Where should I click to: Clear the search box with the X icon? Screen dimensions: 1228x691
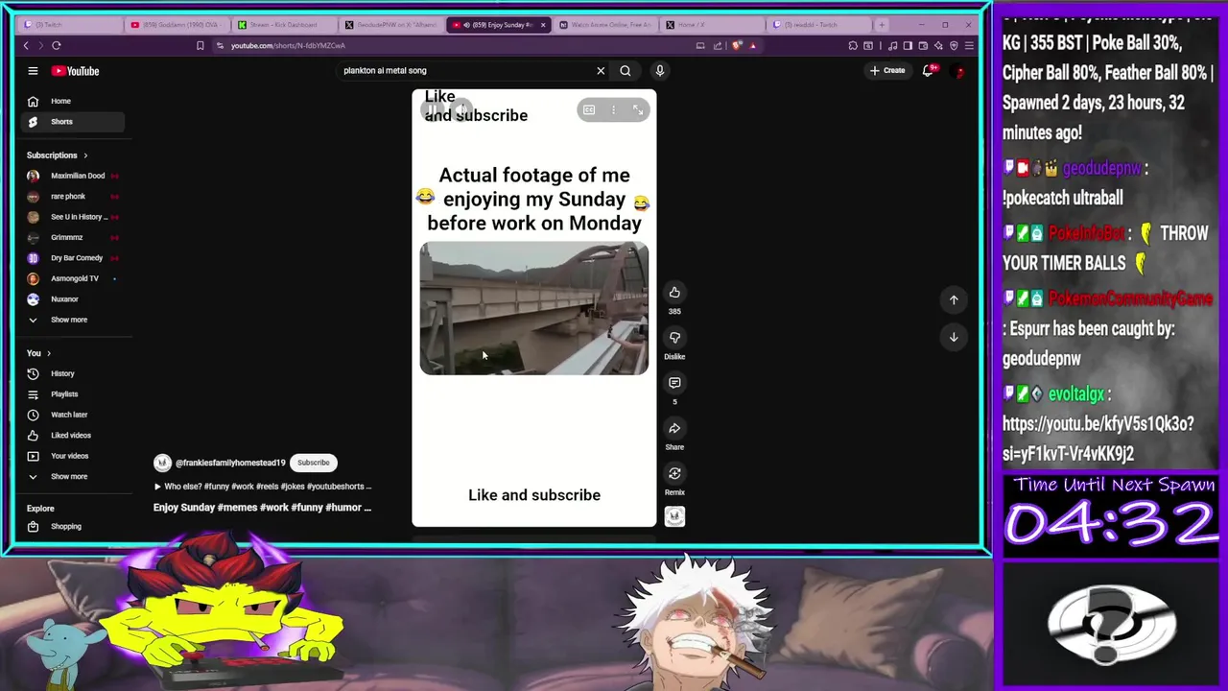[601, 70]
